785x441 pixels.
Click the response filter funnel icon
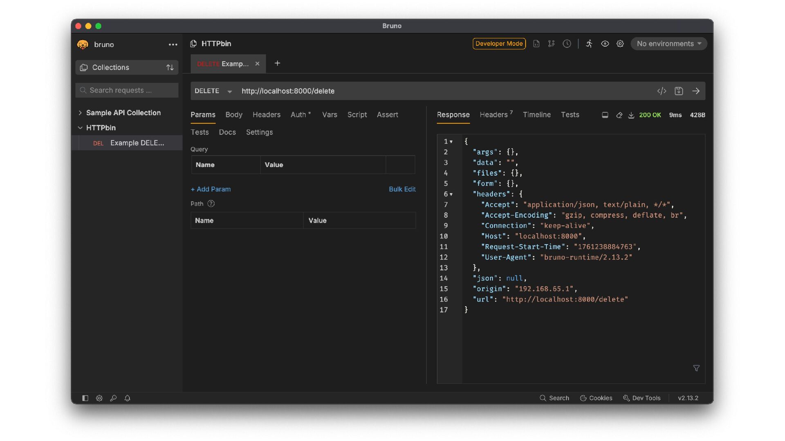[x=696, y=368]
